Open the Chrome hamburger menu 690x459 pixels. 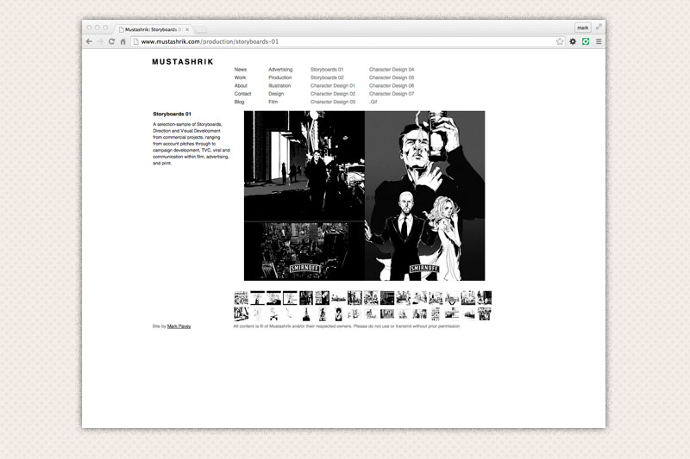point(599,41)
